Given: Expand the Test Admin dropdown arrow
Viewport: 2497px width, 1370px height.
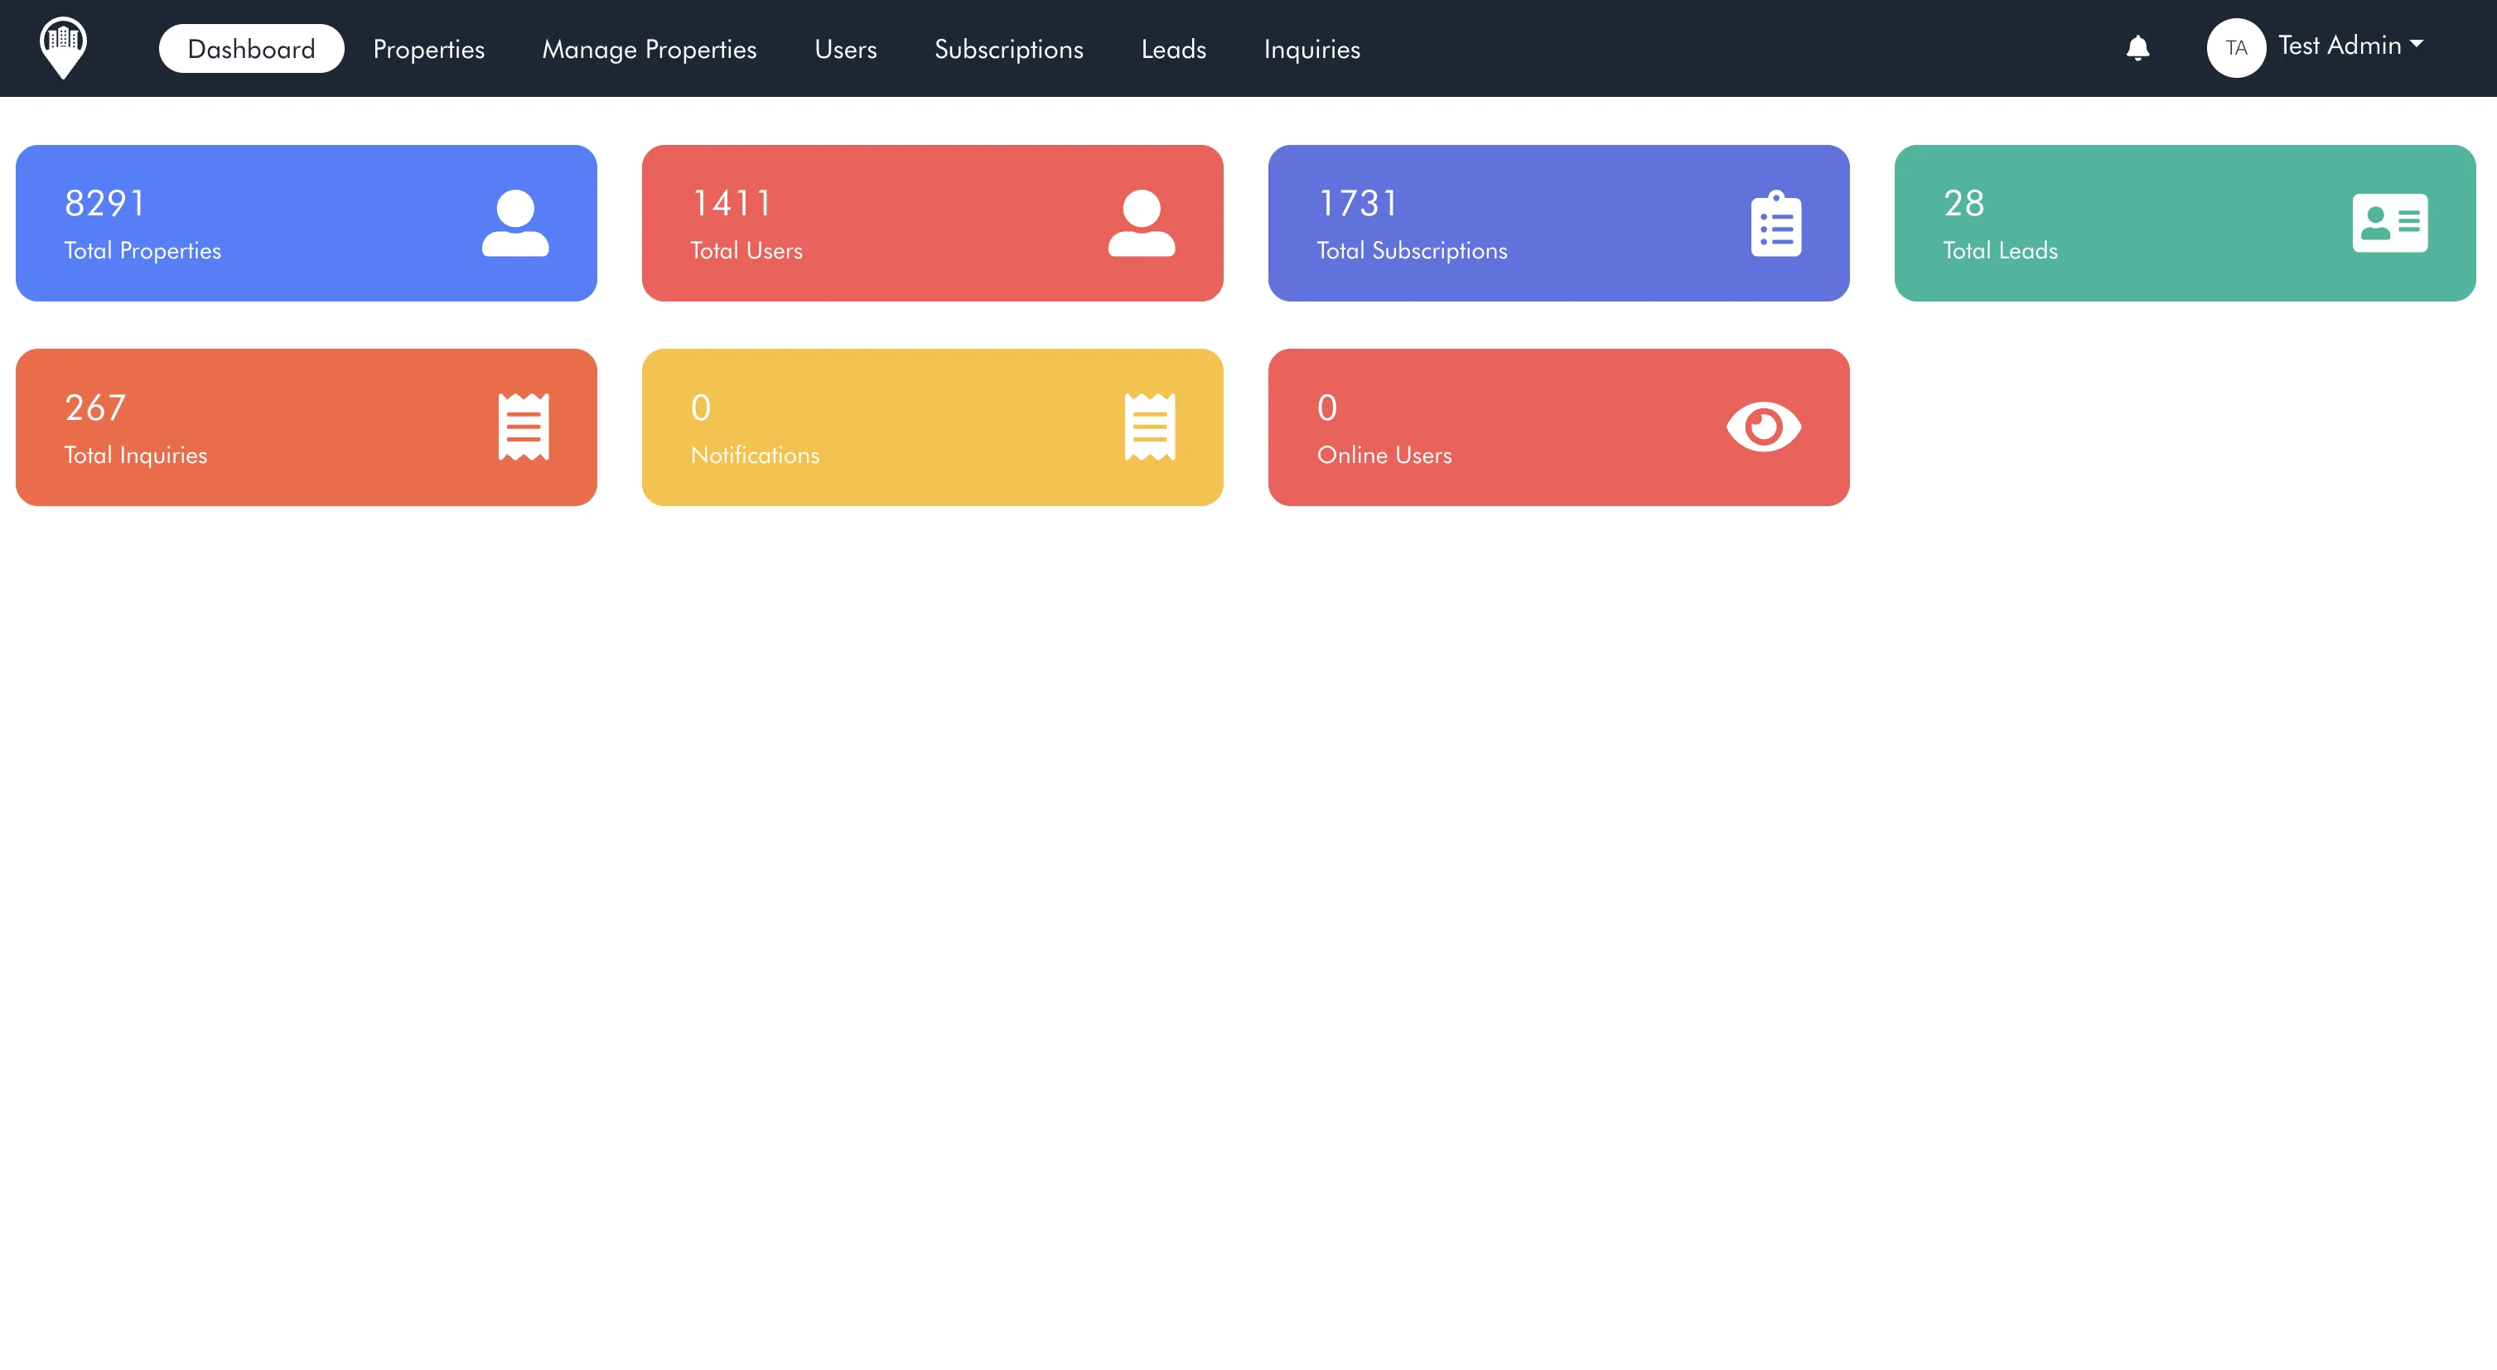Looking at the screenshot, I should click(x=2417, y=44).
